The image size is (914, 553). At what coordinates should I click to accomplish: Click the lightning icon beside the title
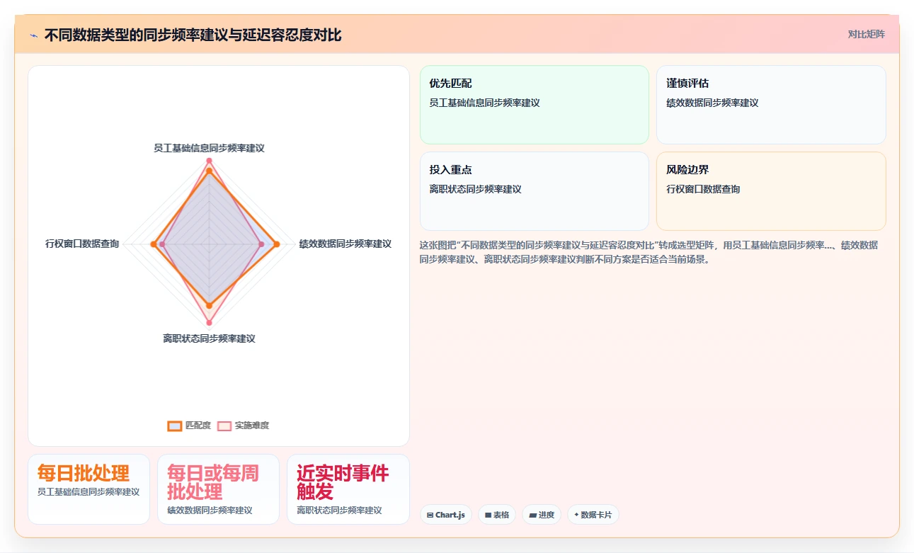pos(34,35)
